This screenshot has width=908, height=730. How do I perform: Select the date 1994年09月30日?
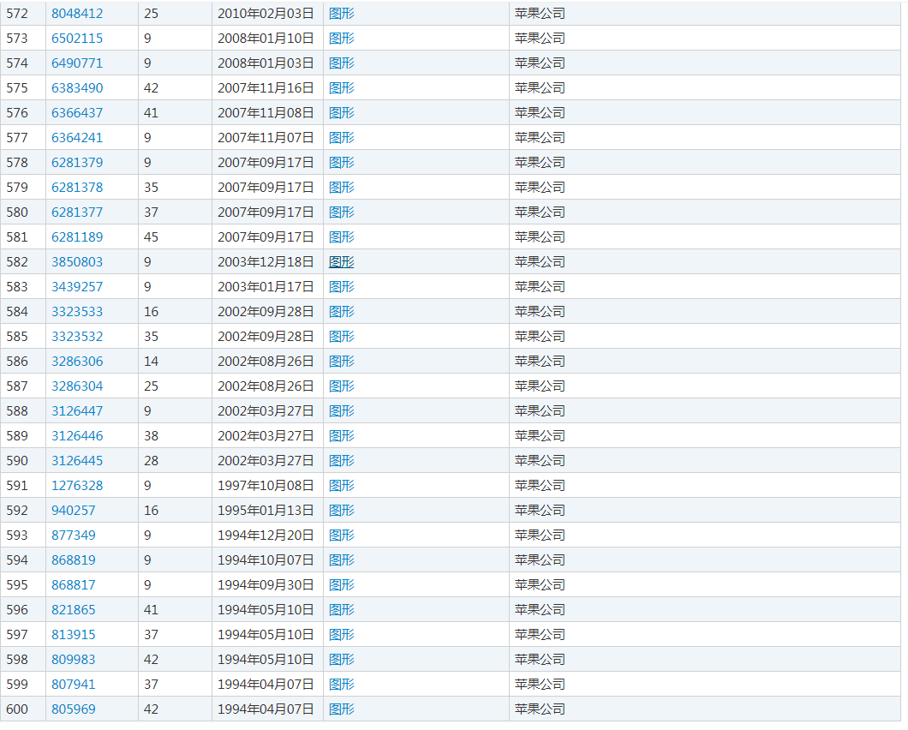click(266, 585)
